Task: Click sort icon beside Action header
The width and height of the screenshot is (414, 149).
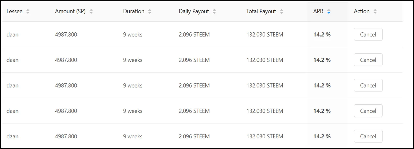Action: click(375, 11)
